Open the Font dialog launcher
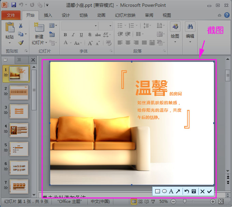Screen dimensions: 232x207 (x=111, y=51)
